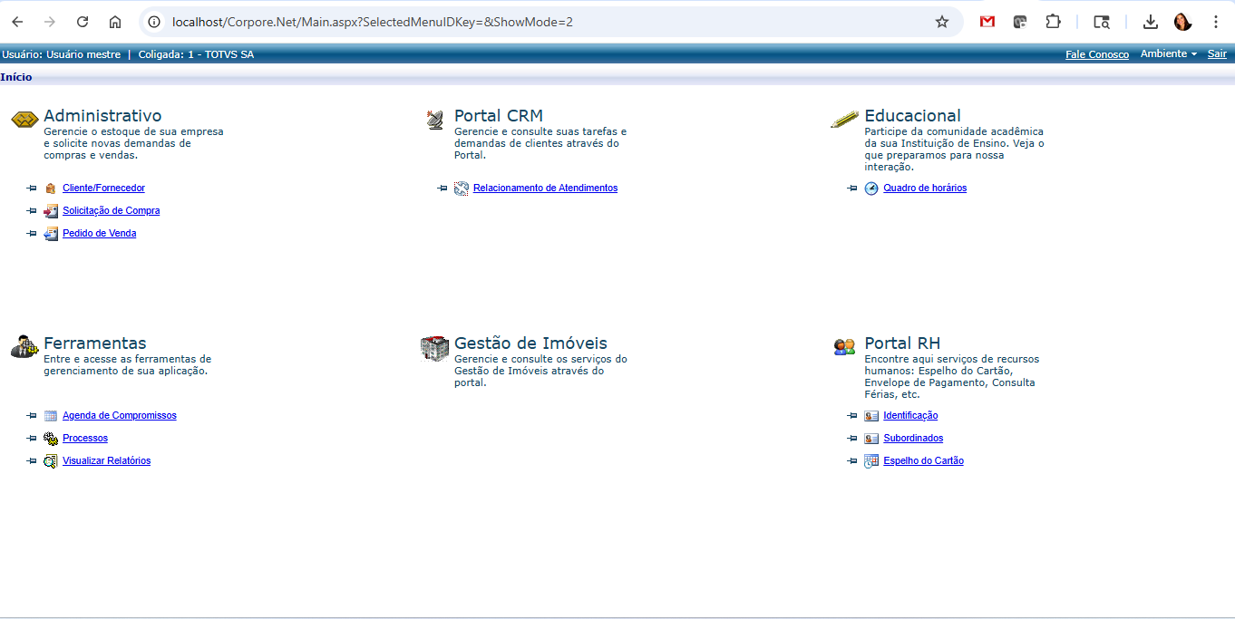Click the icon beside Visualizar Relatórios
The image size is (1235, 619).
pyautogui.click(x=51, y=461)
